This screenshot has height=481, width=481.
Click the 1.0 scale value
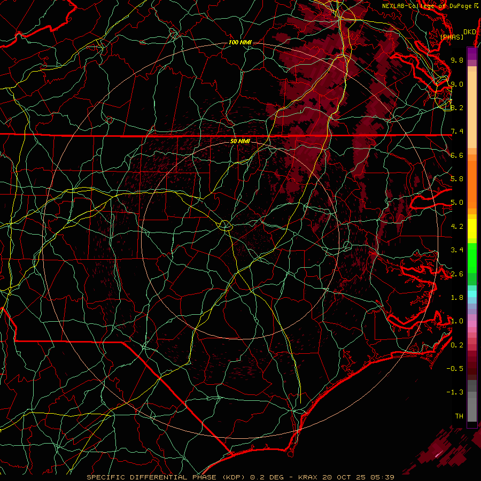click(x=457, y=321)
